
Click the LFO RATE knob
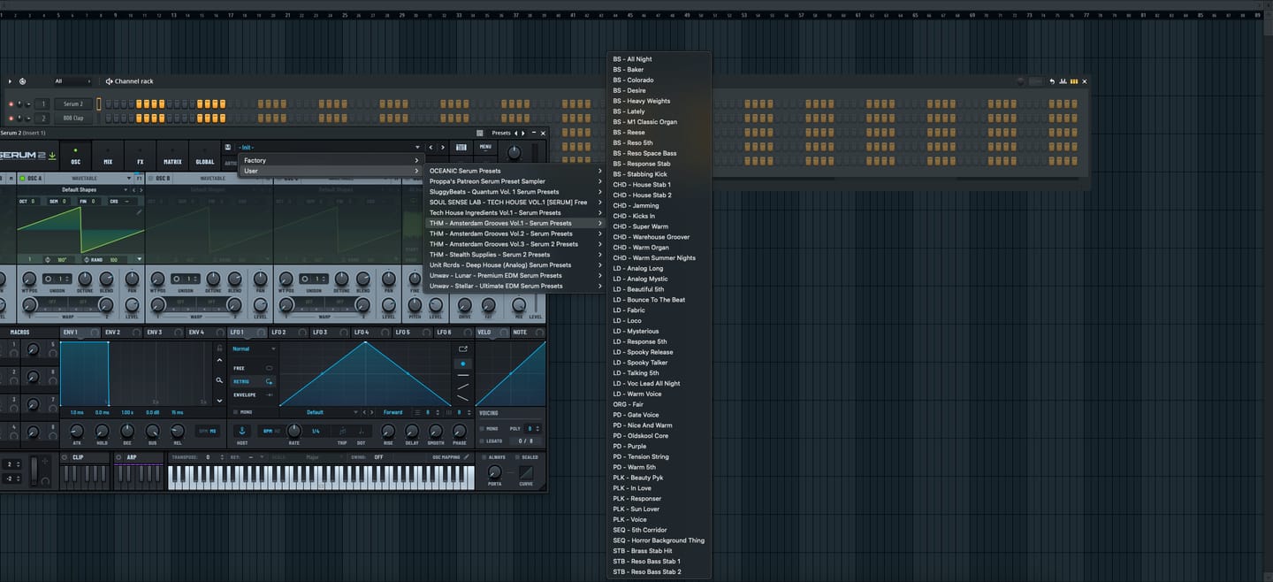(293, 431)
